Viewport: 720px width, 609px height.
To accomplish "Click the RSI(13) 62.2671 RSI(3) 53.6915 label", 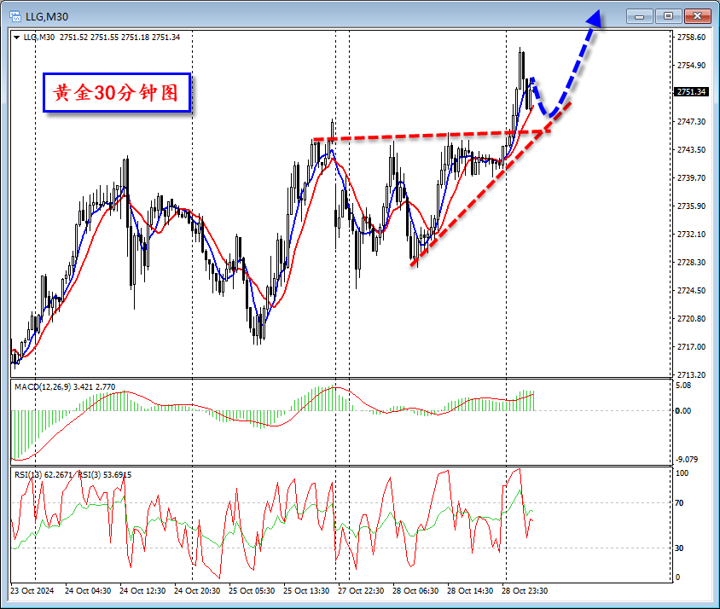I will (73, 474).
